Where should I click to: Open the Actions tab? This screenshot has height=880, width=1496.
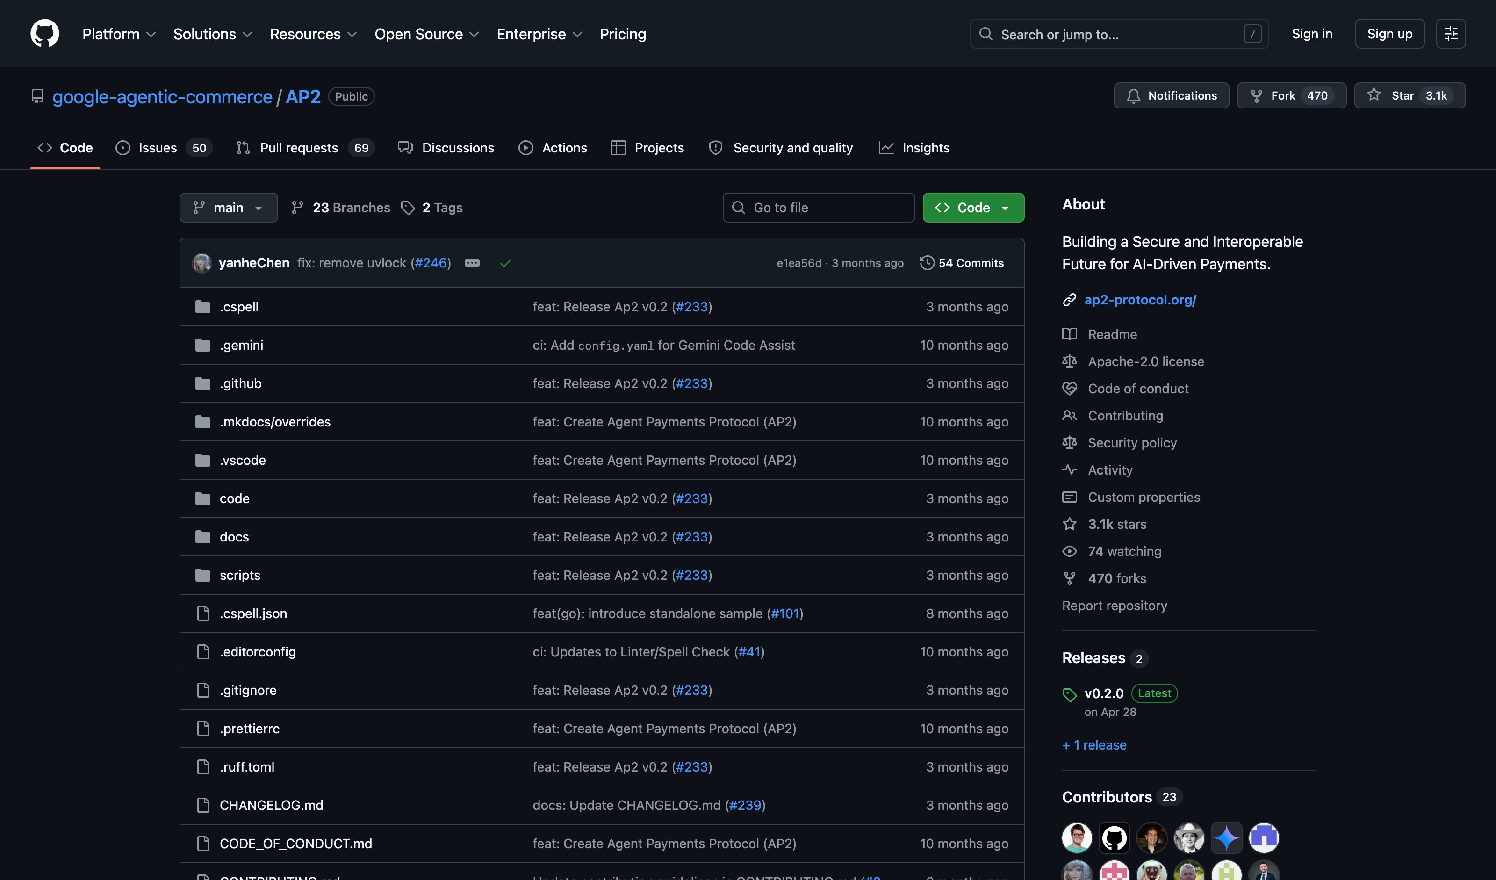(553, 148)
